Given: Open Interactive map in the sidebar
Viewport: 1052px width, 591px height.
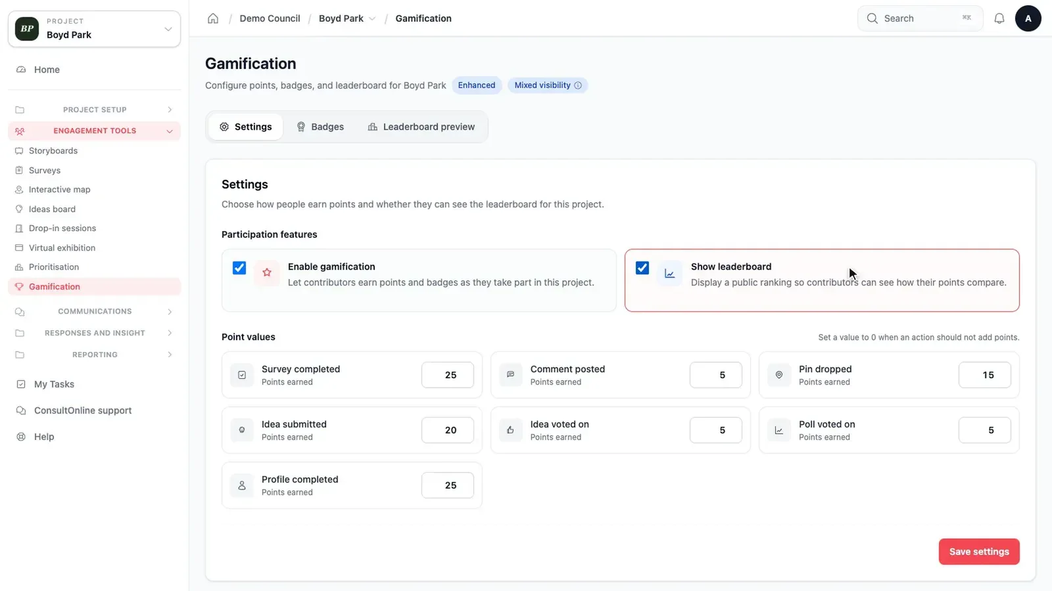Looking at the screenshot, I should tap(94, 190).
